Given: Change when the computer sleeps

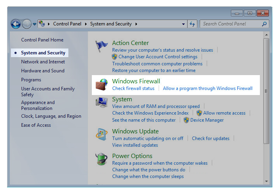Looking at the screenshot, I should coord(148,176).
